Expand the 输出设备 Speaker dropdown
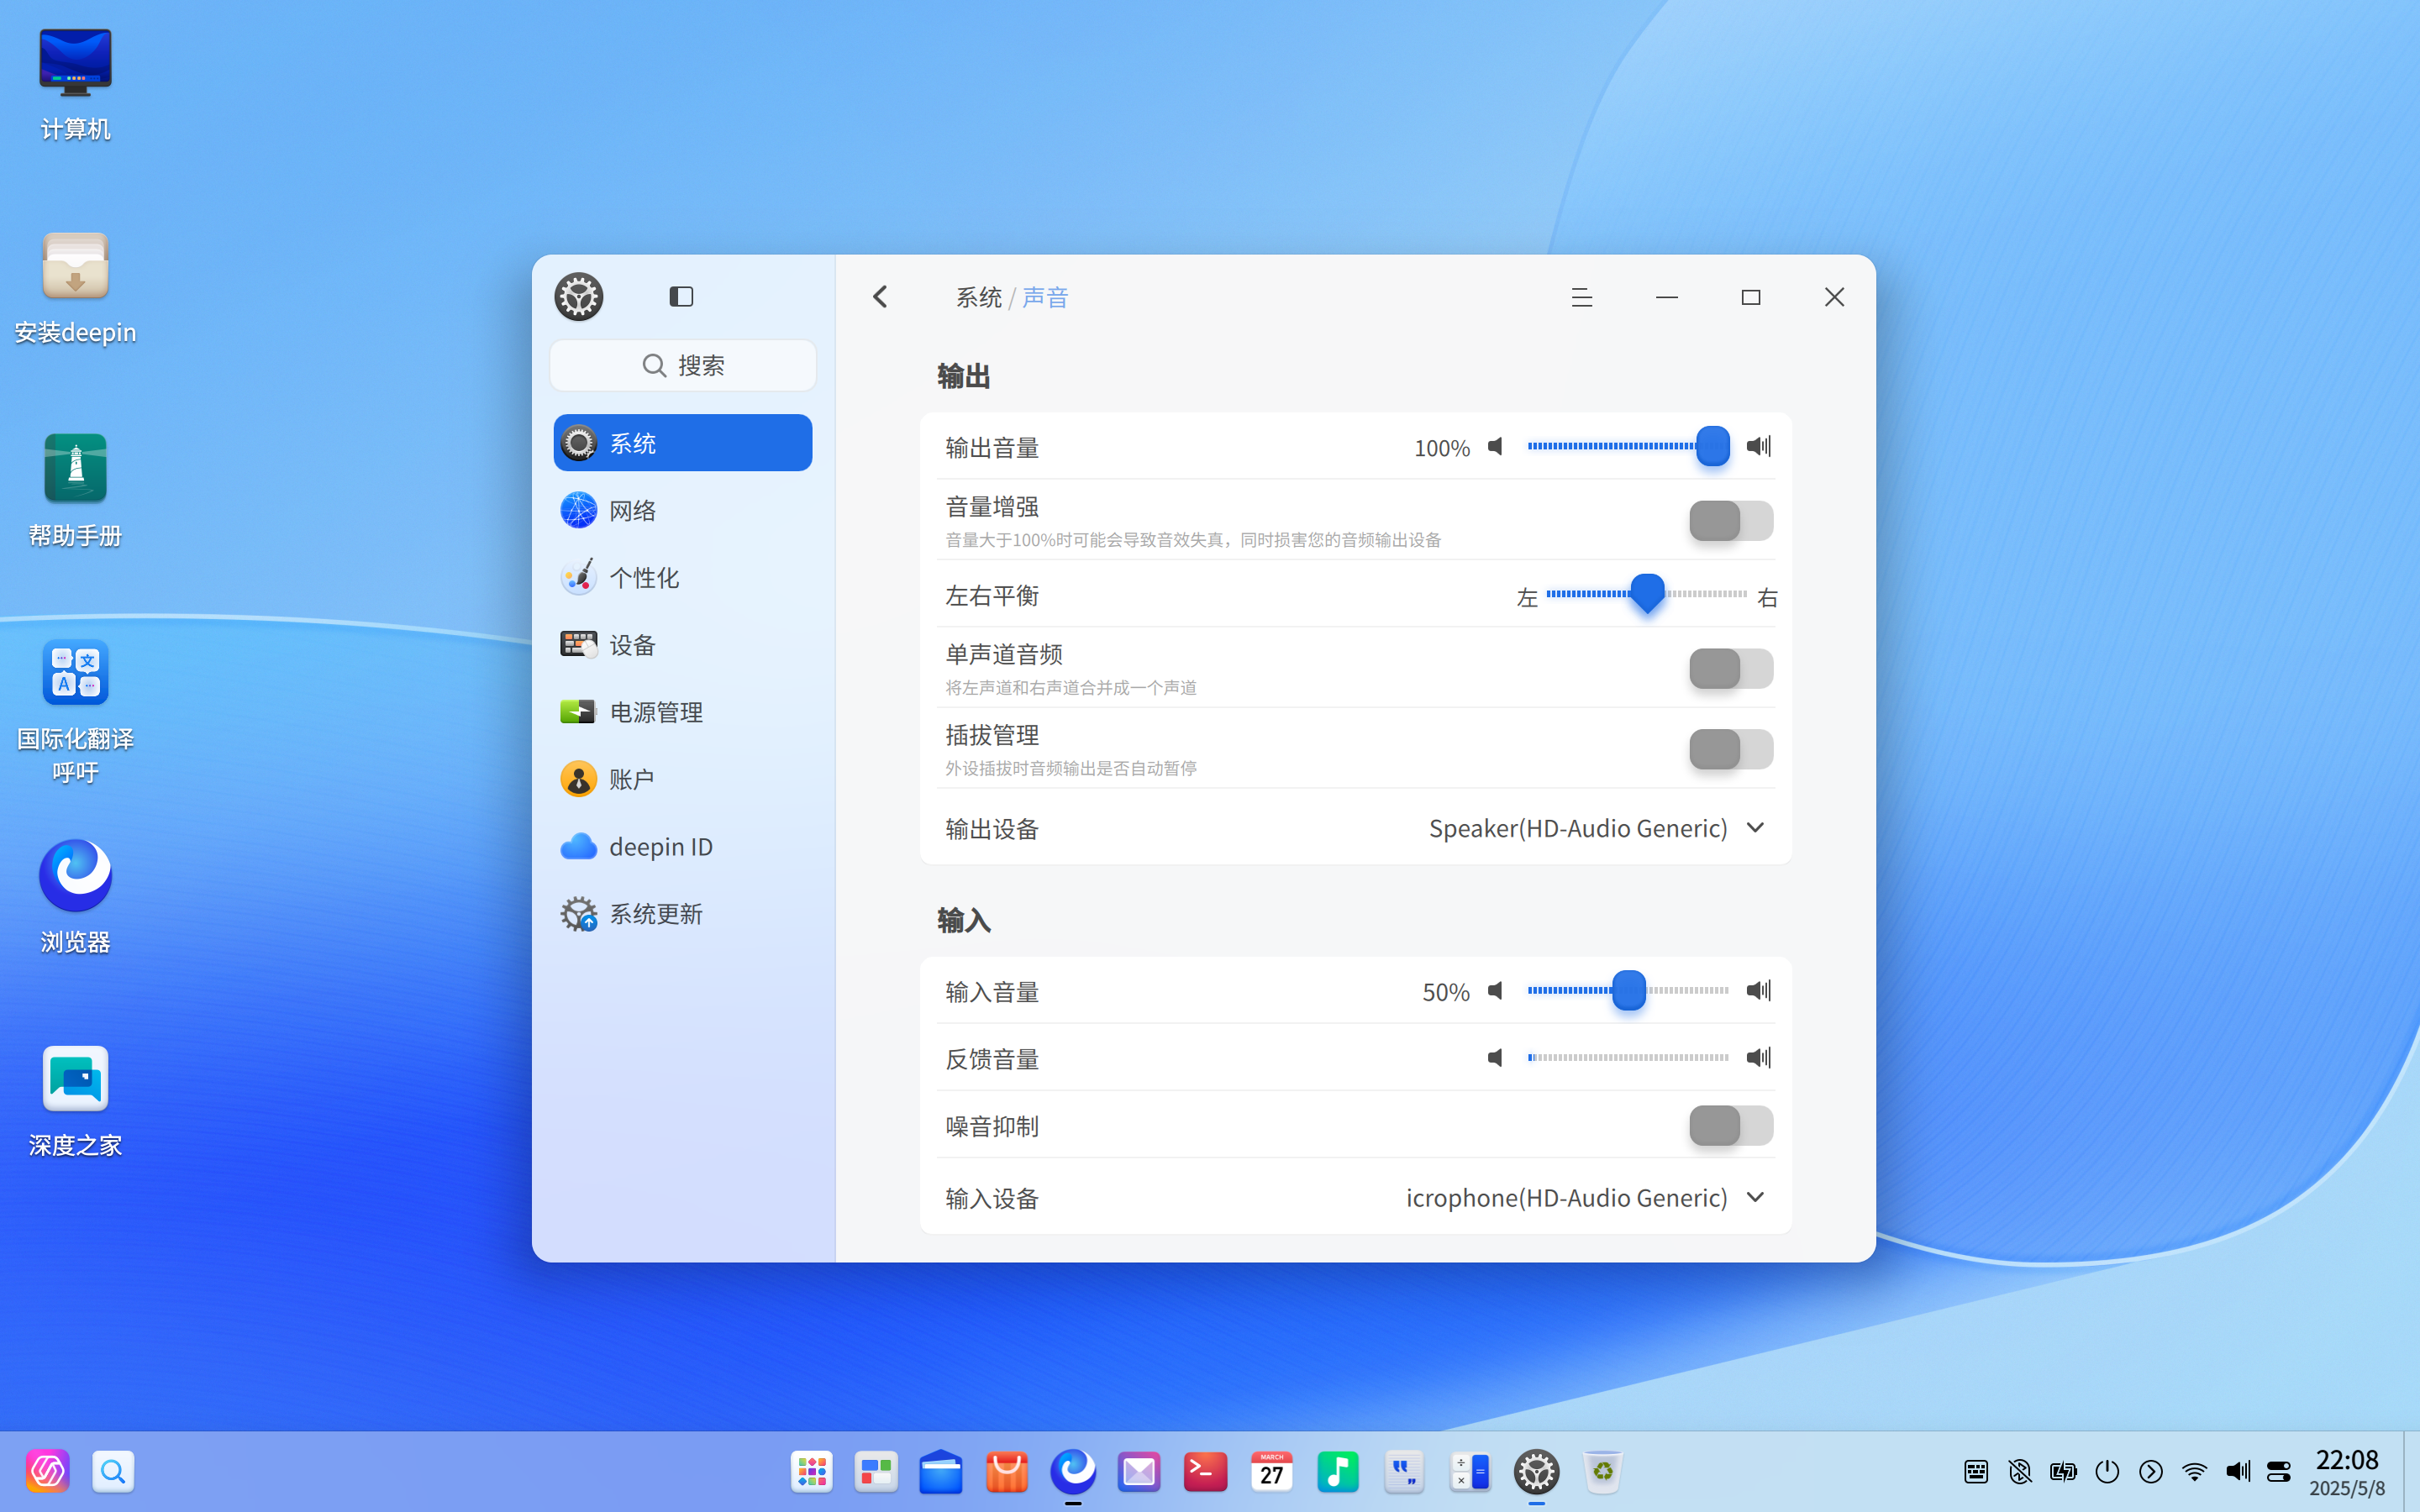 point(1597,828)
